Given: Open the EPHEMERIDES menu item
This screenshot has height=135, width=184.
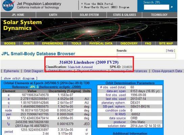Looking at the screenshot, I should pos(53,44).
